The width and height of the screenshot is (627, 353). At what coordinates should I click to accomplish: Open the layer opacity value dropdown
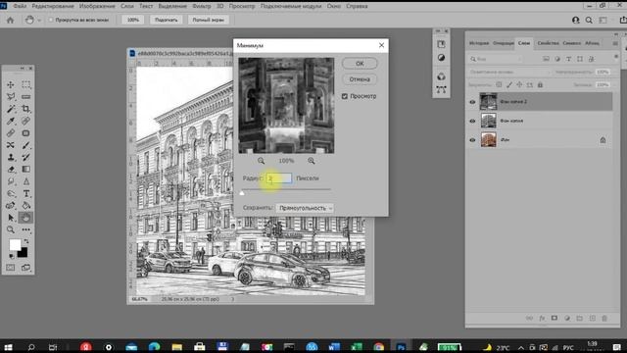(x=603, y=72)
